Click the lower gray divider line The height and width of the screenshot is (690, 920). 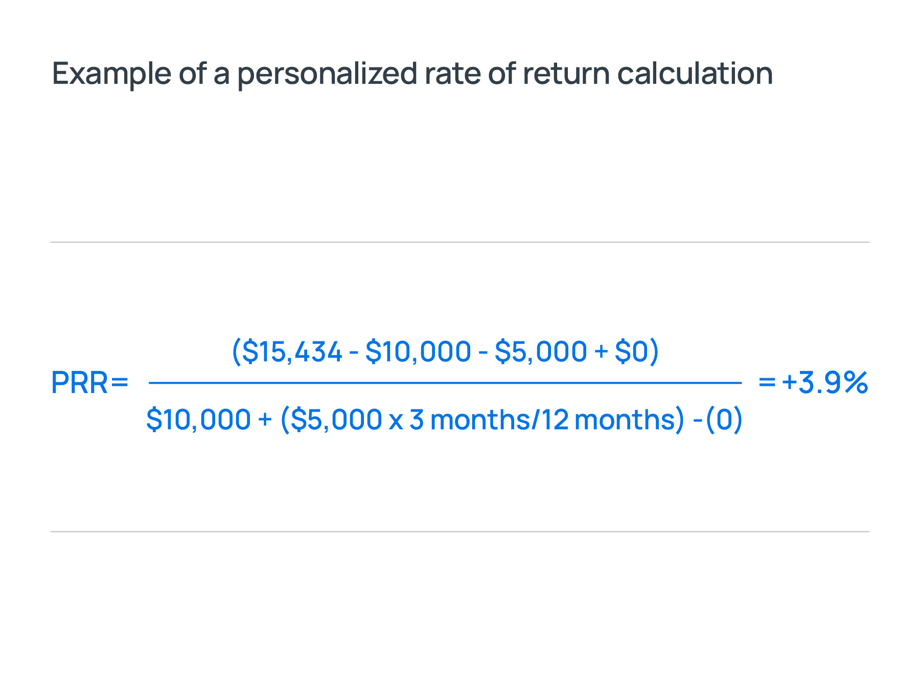coord(460,532)
